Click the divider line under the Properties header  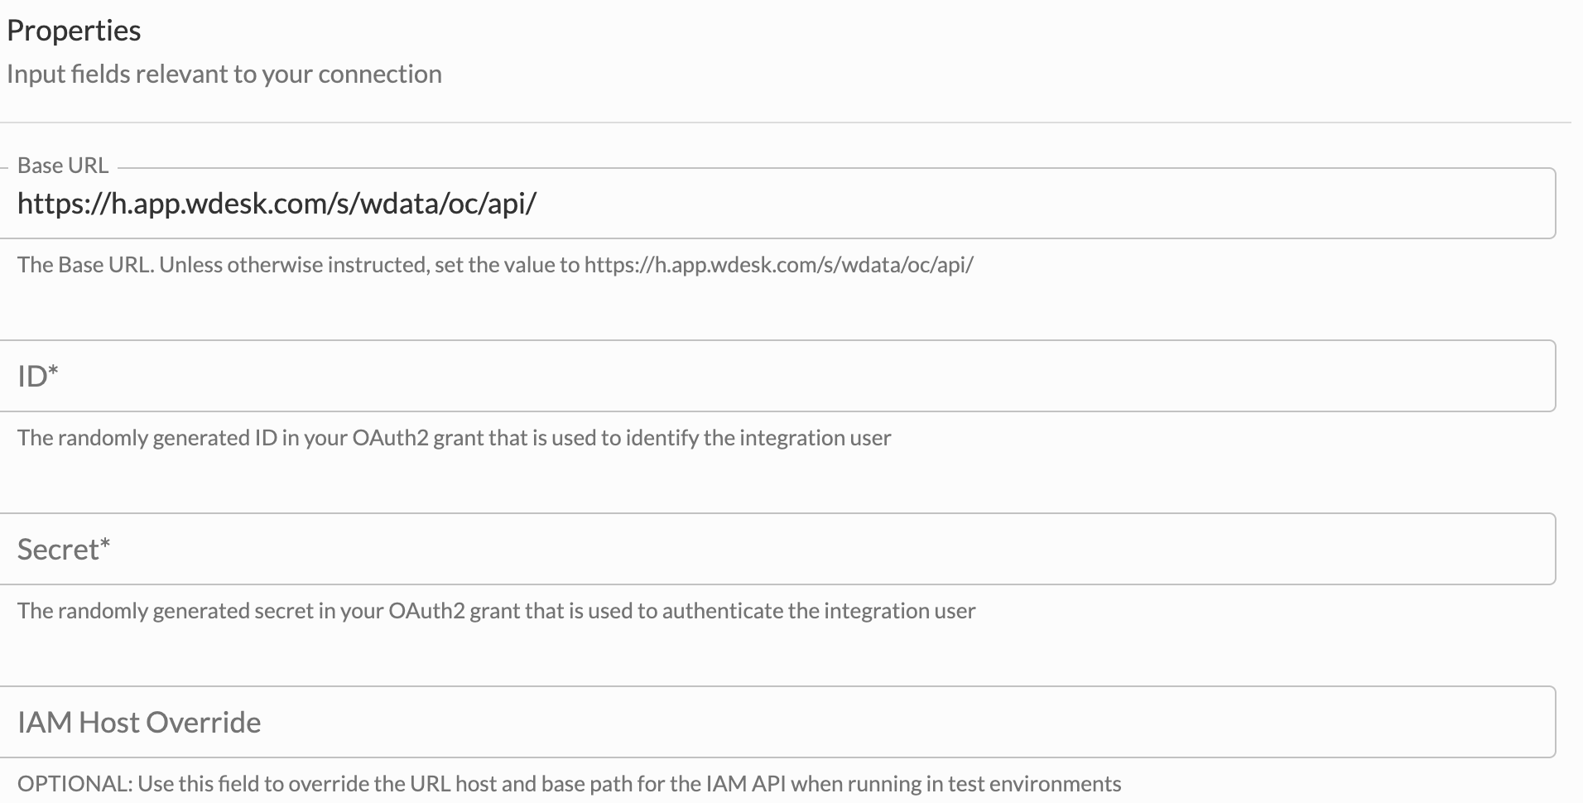coord(785,123)
